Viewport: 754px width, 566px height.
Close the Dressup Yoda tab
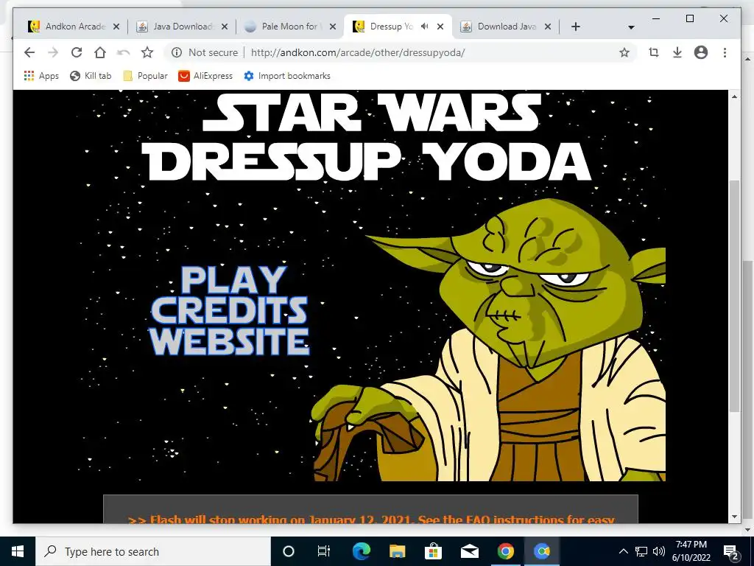440,27
